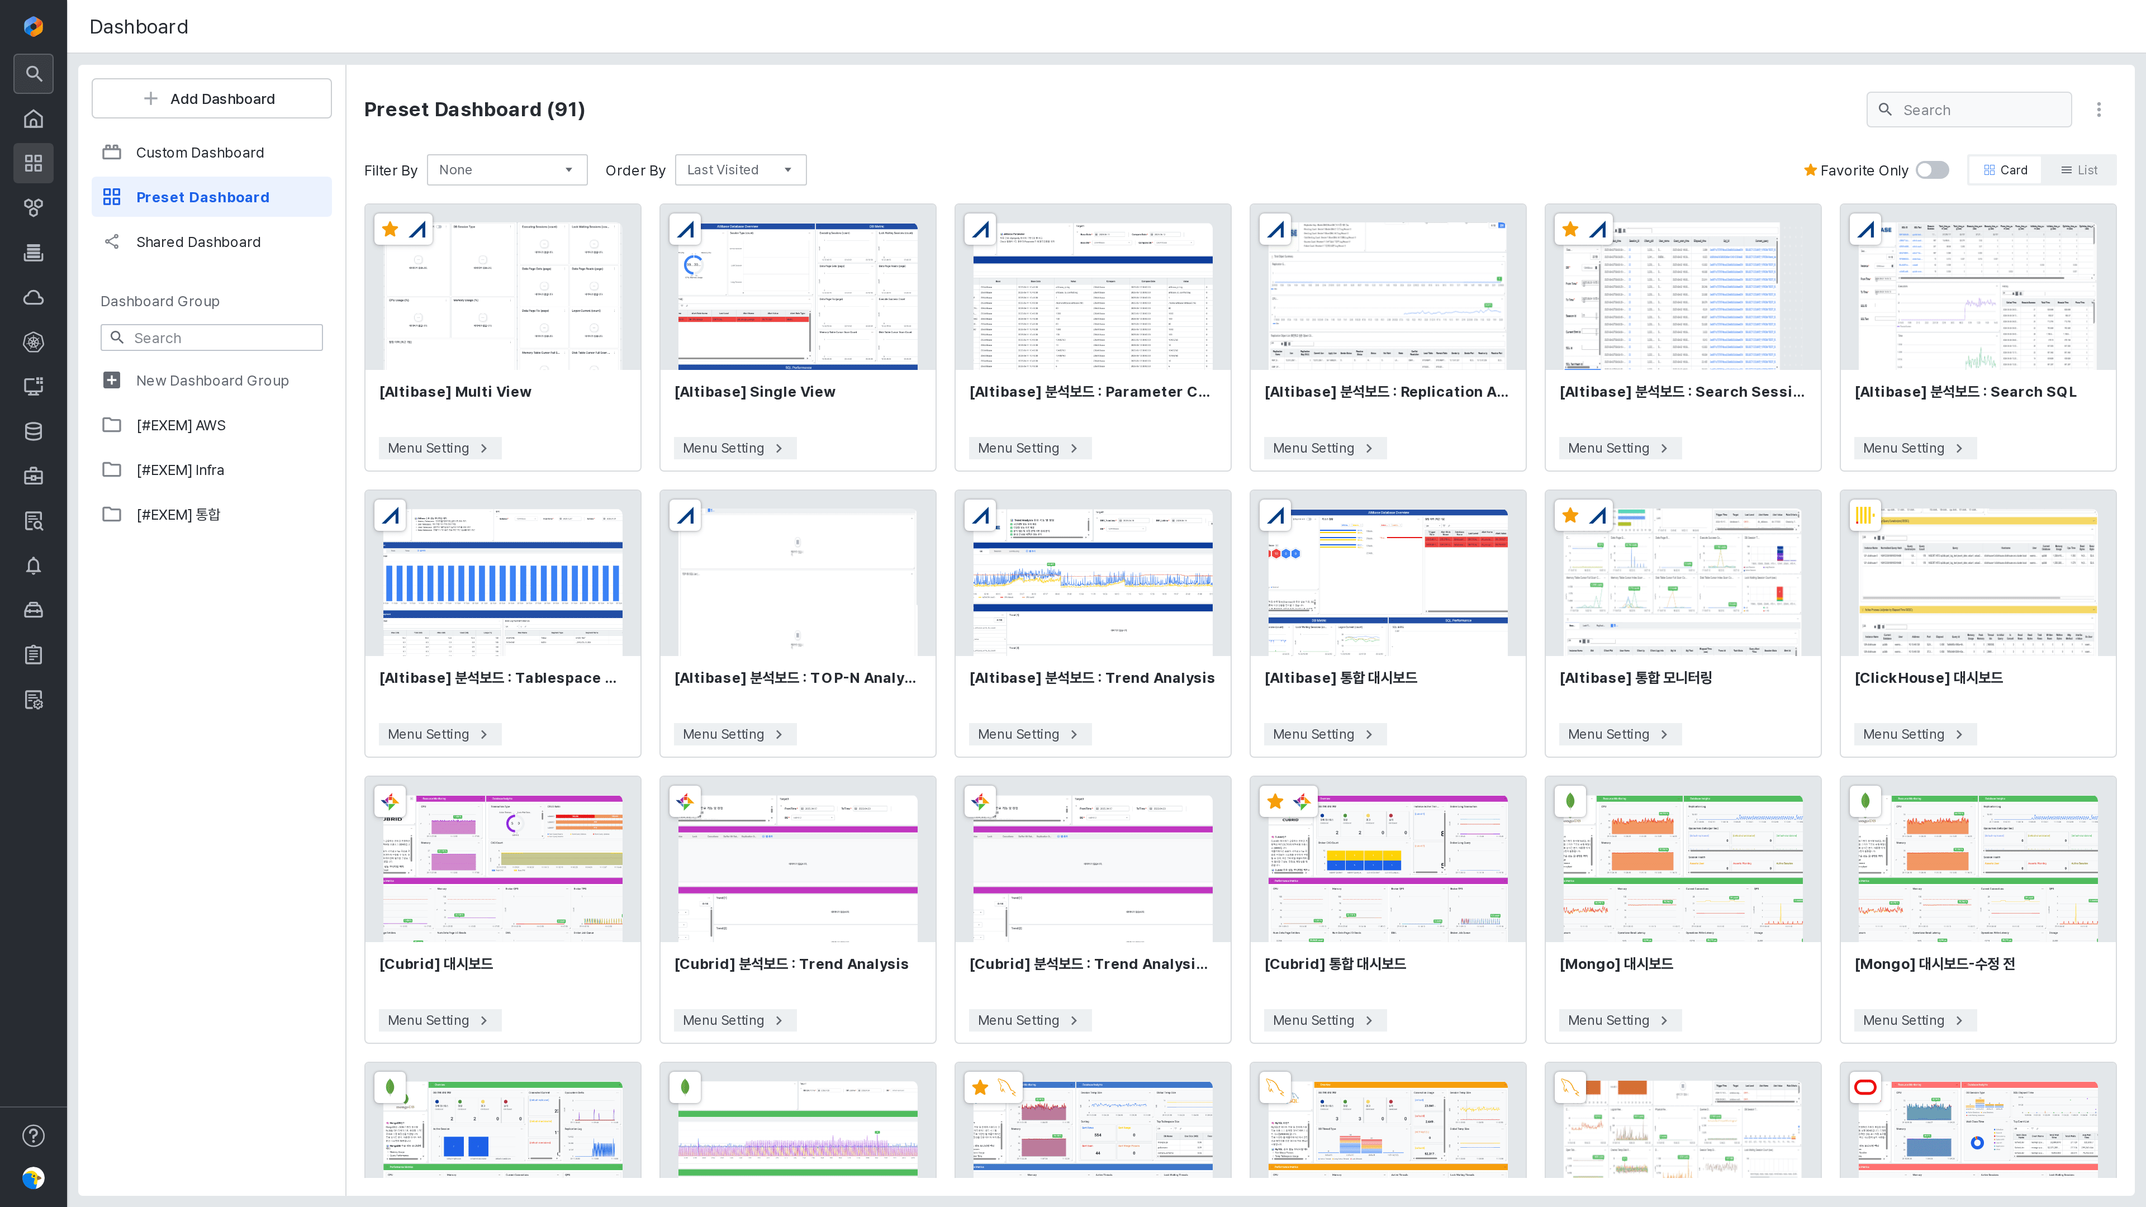This screenshot has width=2146, height=1207.
Task: Click the cloud icon in left sidebar
Action: [34, 297]
